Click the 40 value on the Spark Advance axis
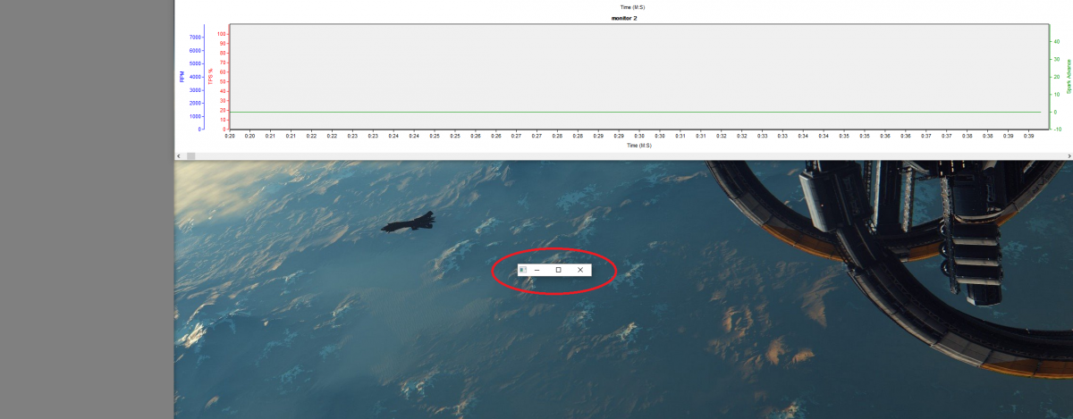 tap(1056, 41)
